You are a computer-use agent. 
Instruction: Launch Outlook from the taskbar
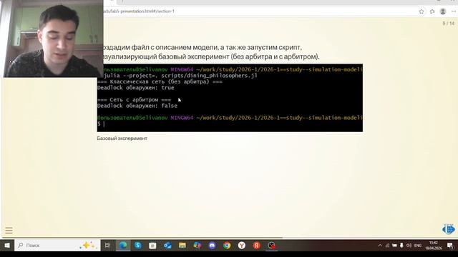tap(167, 246)
